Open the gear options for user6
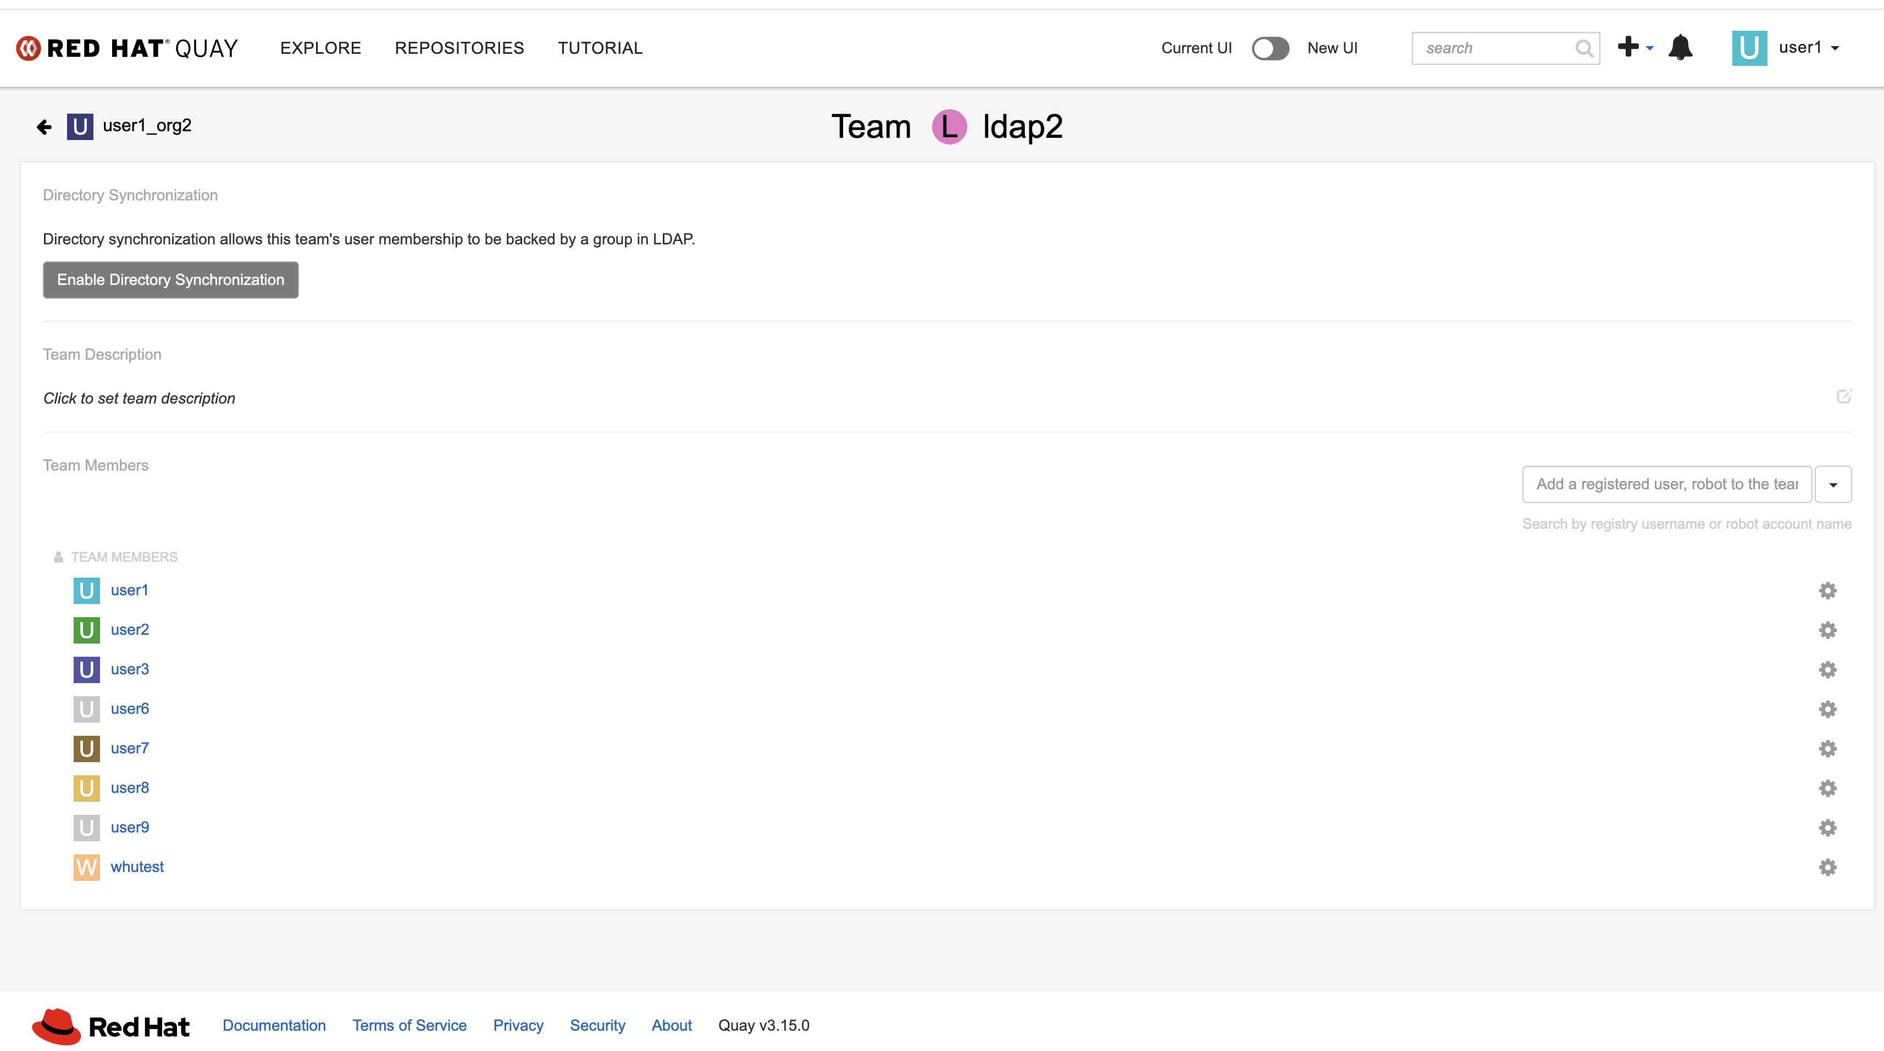The width and height of the screenshot is (1884, 1051). 1827,709
